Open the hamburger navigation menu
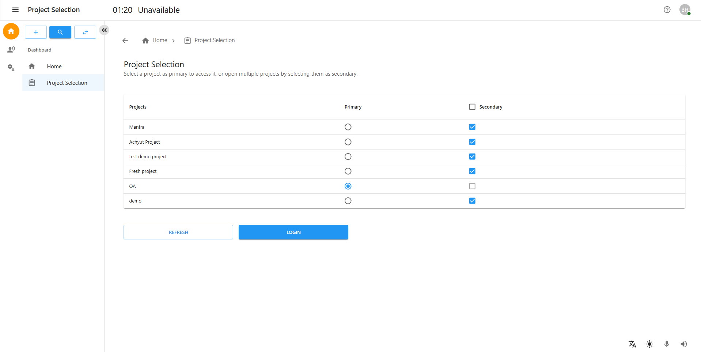 tap(15, 10)
